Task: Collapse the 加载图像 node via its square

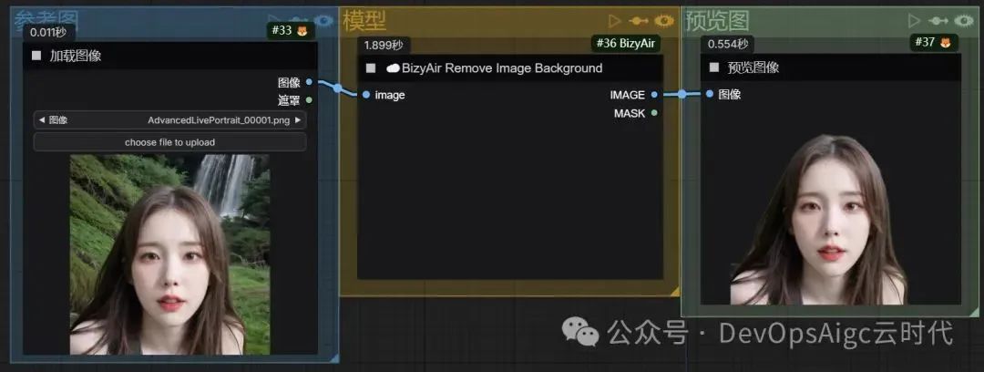Action: click(36, 56)
